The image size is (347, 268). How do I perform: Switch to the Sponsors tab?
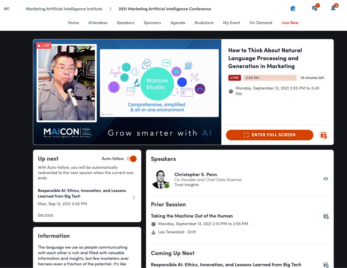click(x=152, y=23)
